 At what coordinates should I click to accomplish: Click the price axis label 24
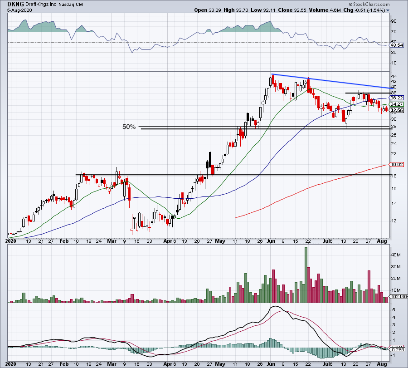393,144
